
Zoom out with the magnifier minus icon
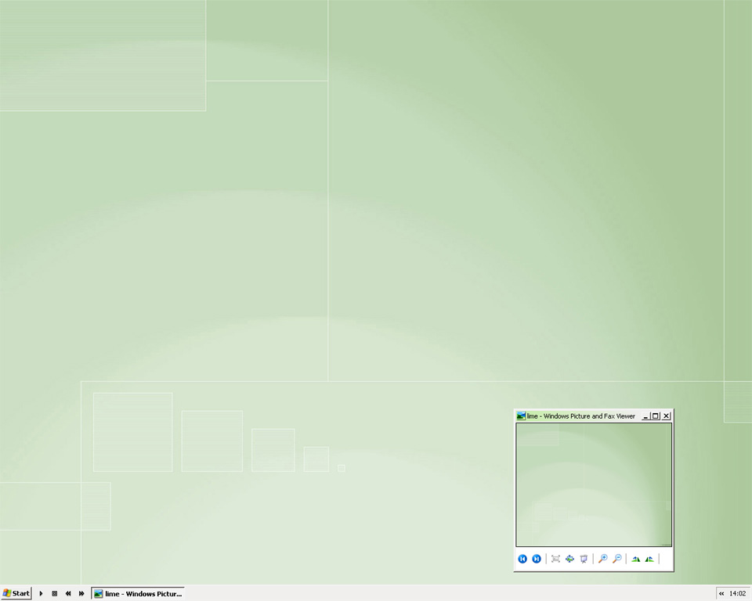[617, 559]
